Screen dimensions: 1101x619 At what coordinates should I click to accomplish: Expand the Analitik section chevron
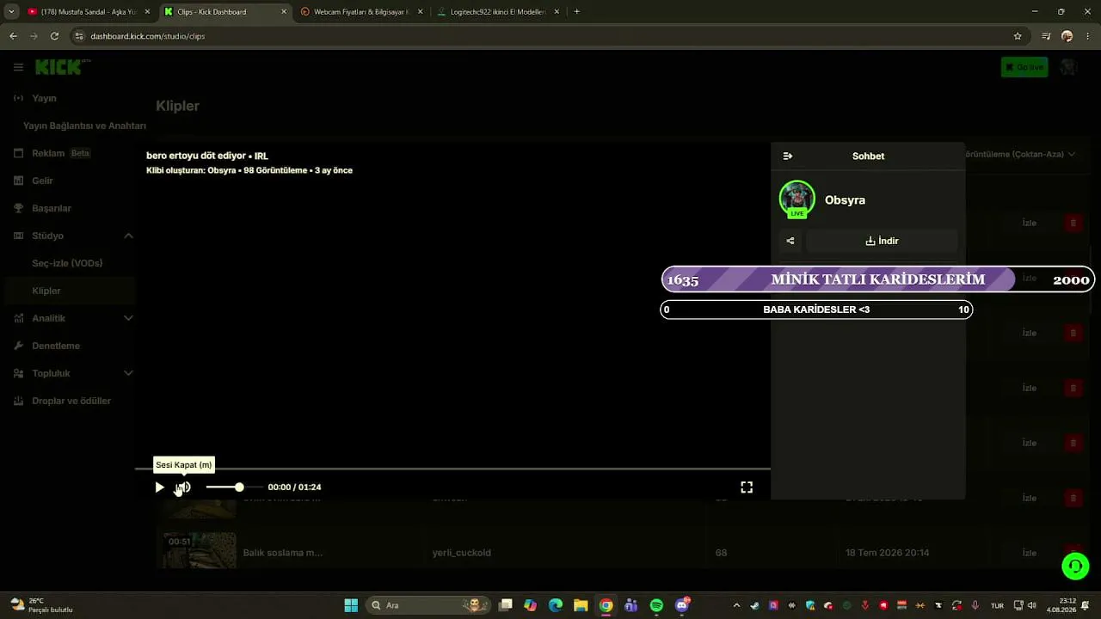point(128,318)
